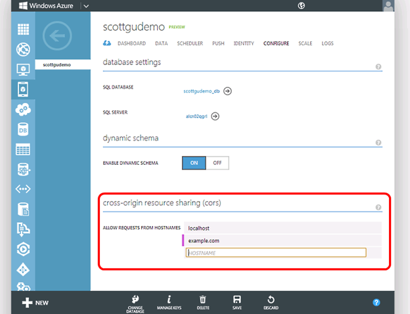The height and width of the screenshot is (314, 410).
Task: Go back using the circular arrow button
Action: [x=57, y=36]
